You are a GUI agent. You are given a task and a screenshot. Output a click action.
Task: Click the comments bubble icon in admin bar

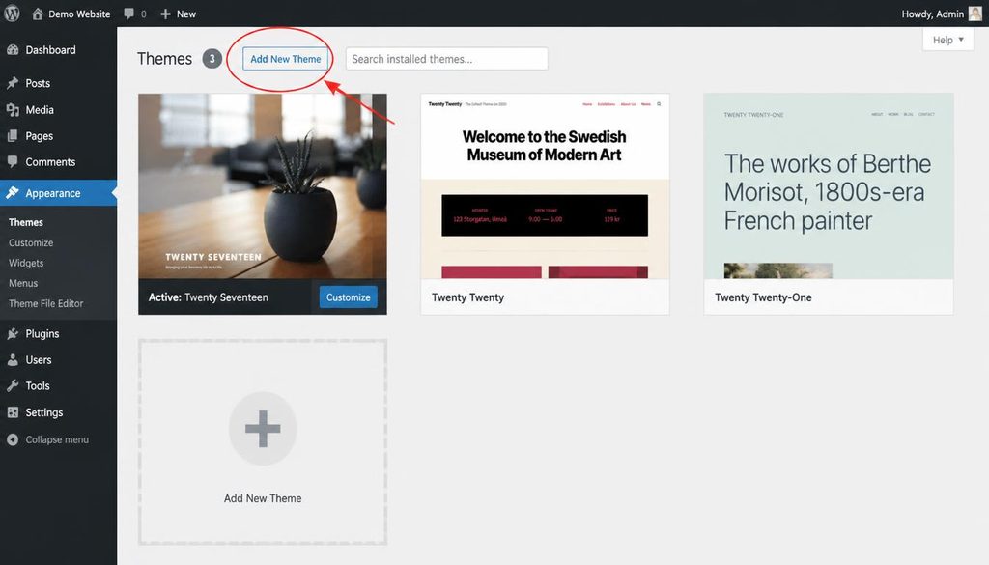129,14
